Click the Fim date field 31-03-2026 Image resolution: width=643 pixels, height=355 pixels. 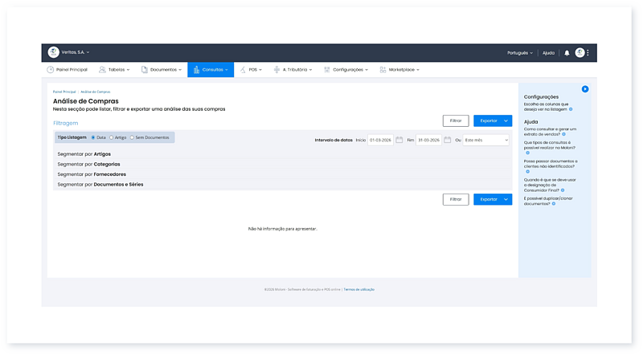point(428,140)
